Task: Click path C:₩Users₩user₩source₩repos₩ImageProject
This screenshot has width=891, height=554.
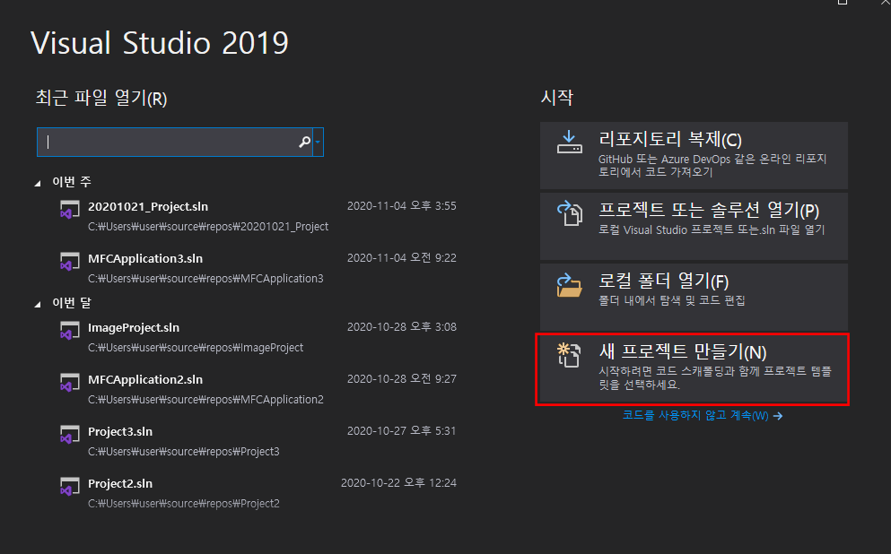Action: coord(196,348)
